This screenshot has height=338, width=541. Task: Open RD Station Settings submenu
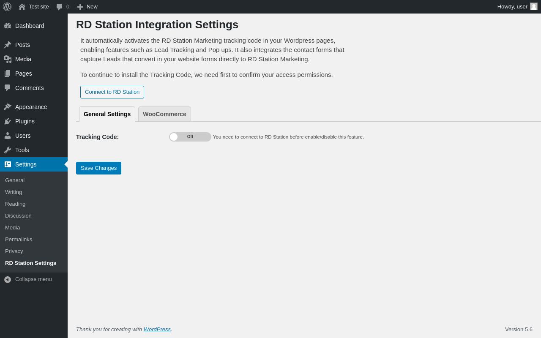(x=34, y=263)
